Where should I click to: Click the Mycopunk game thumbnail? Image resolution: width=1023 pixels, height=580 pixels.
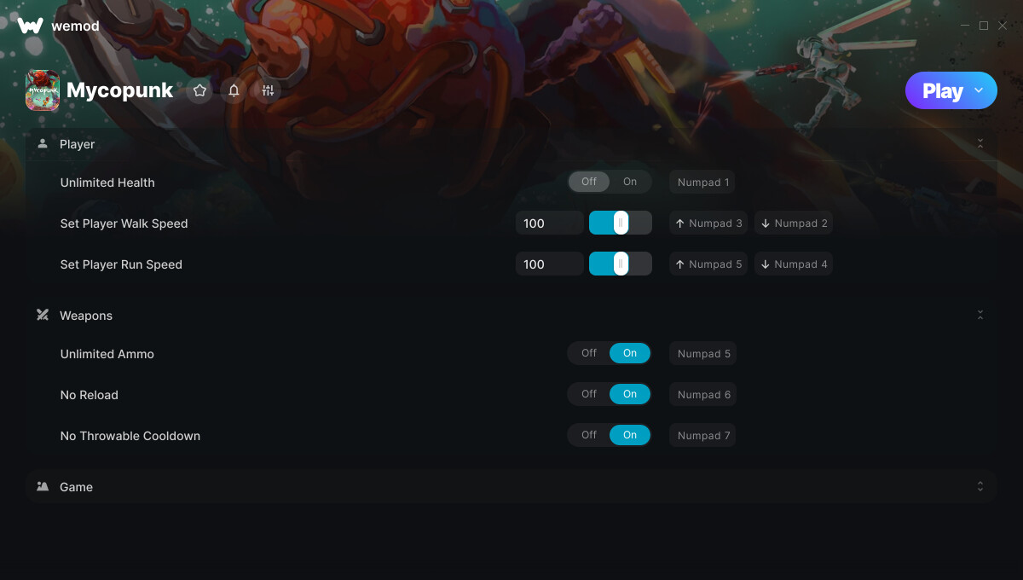pyautogui.click(x=43, y=90)
